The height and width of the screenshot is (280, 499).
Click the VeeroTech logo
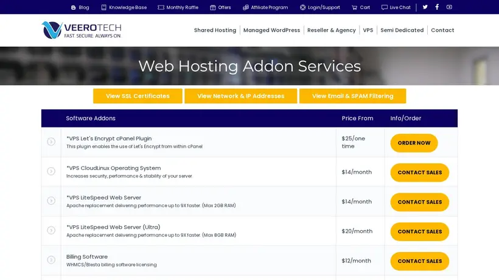[82, 30]
